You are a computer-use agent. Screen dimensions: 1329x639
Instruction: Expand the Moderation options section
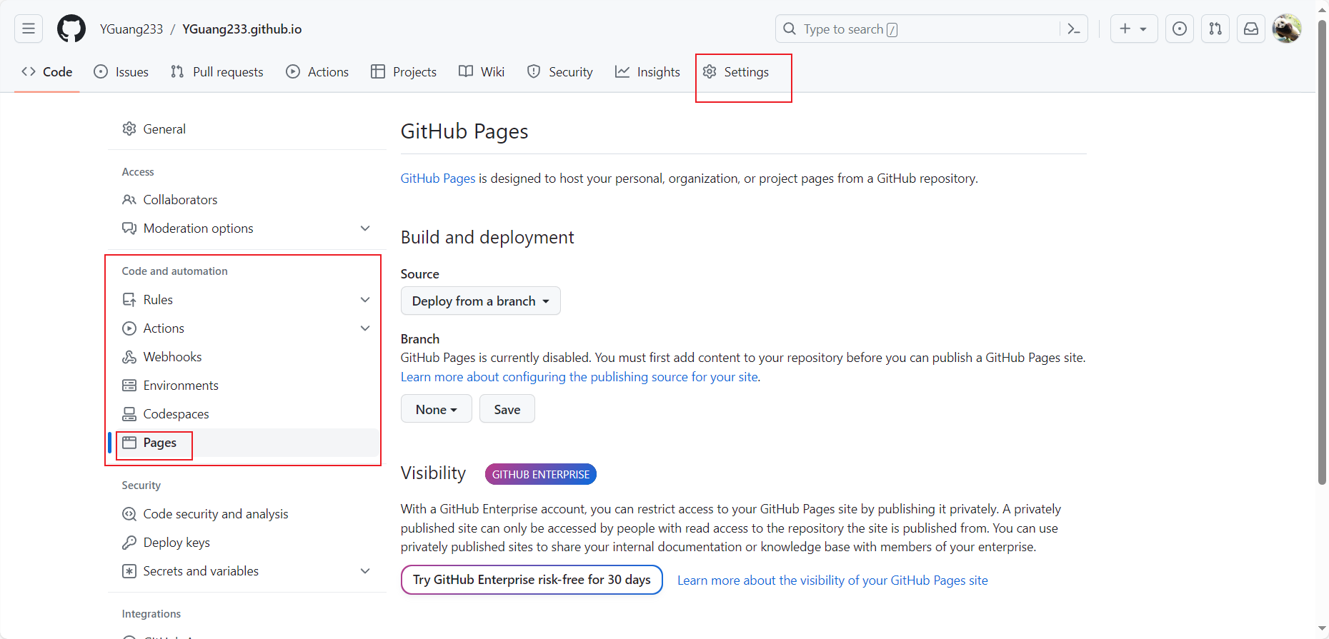coord(365,228)
